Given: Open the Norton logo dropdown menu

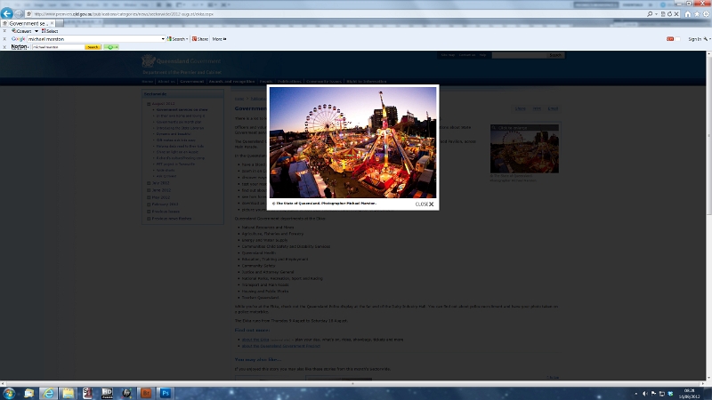Looking at the screenshot, I should (x=20, y=47).
